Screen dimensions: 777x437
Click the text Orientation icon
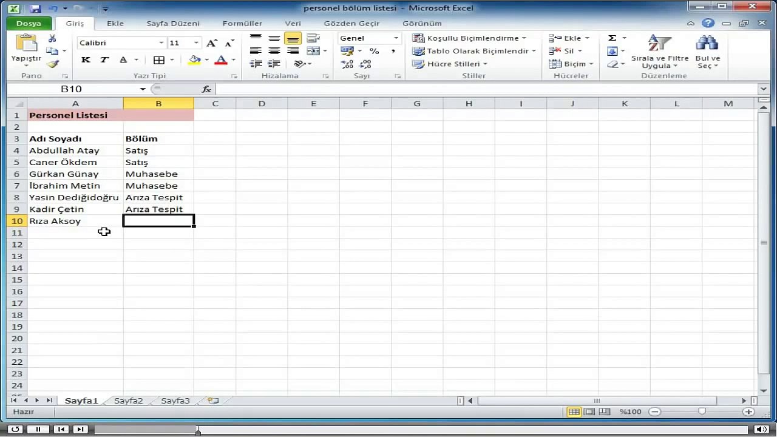point(299,64)
